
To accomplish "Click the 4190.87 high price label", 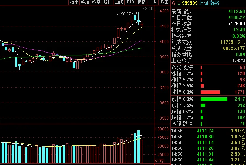I will click(x=123, y=14).
